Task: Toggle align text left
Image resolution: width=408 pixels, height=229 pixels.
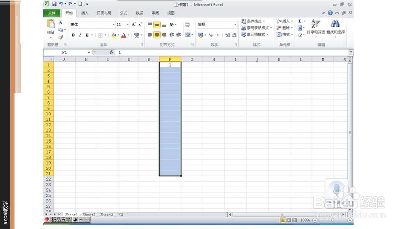Action: [x=150, y=35]
